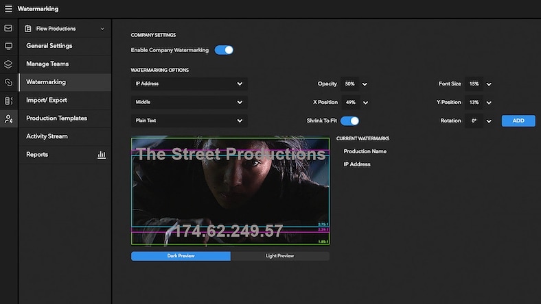Select the IP Address current watermark
The width and height of the screenshot is (541, 304).
pos(357,164)
